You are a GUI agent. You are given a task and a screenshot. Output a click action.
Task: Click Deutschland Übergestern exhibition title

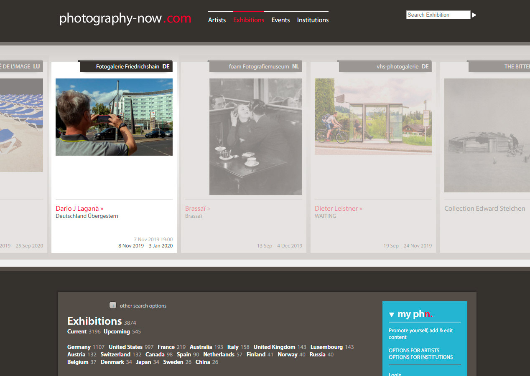tap(87, 216)
